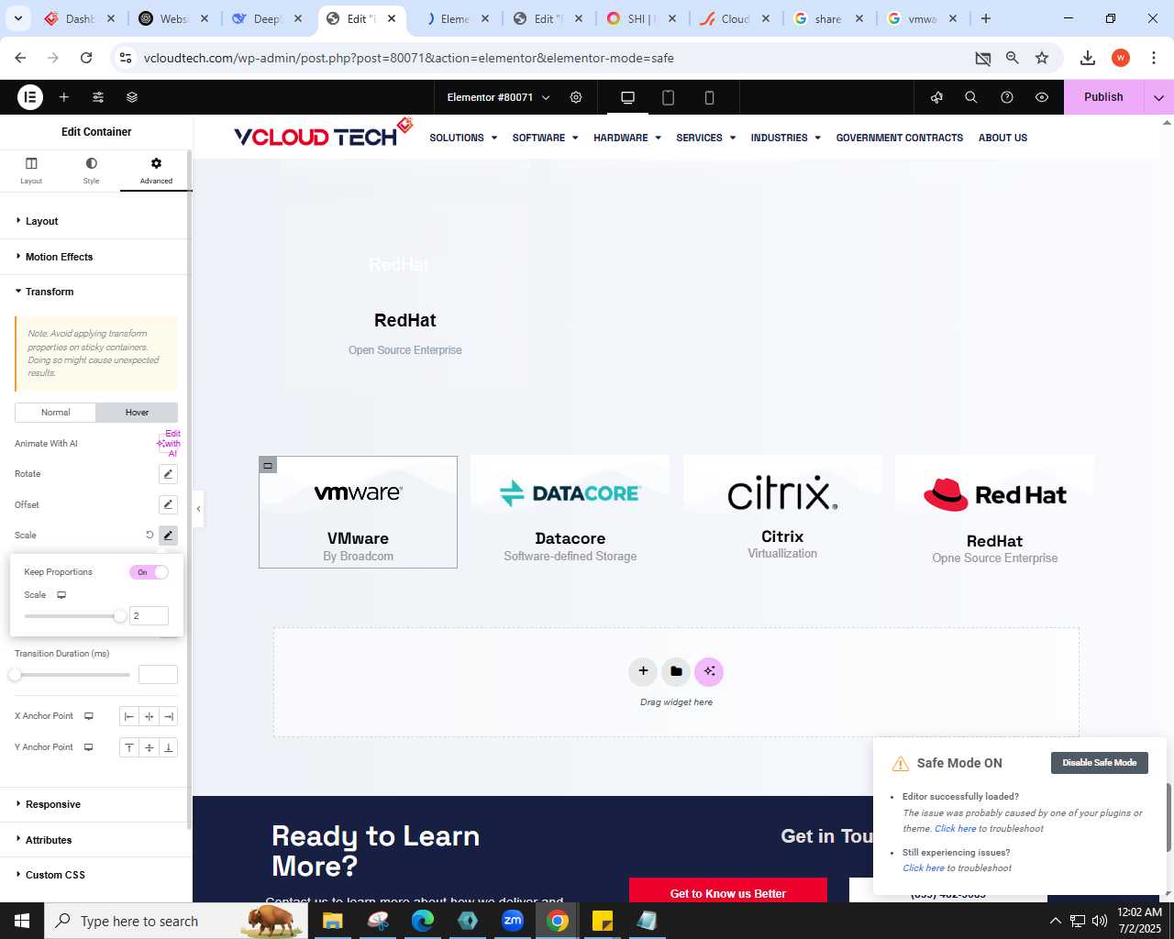Open the Layout panel tab
This screenshot has width=1174, height=939.
(31, 170)
